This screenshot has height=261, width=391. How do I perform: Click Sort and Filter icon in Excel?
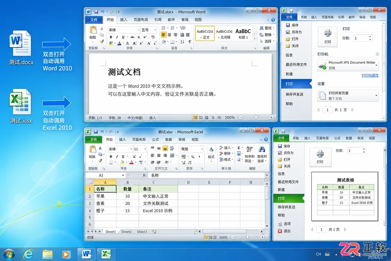(249, 149)
